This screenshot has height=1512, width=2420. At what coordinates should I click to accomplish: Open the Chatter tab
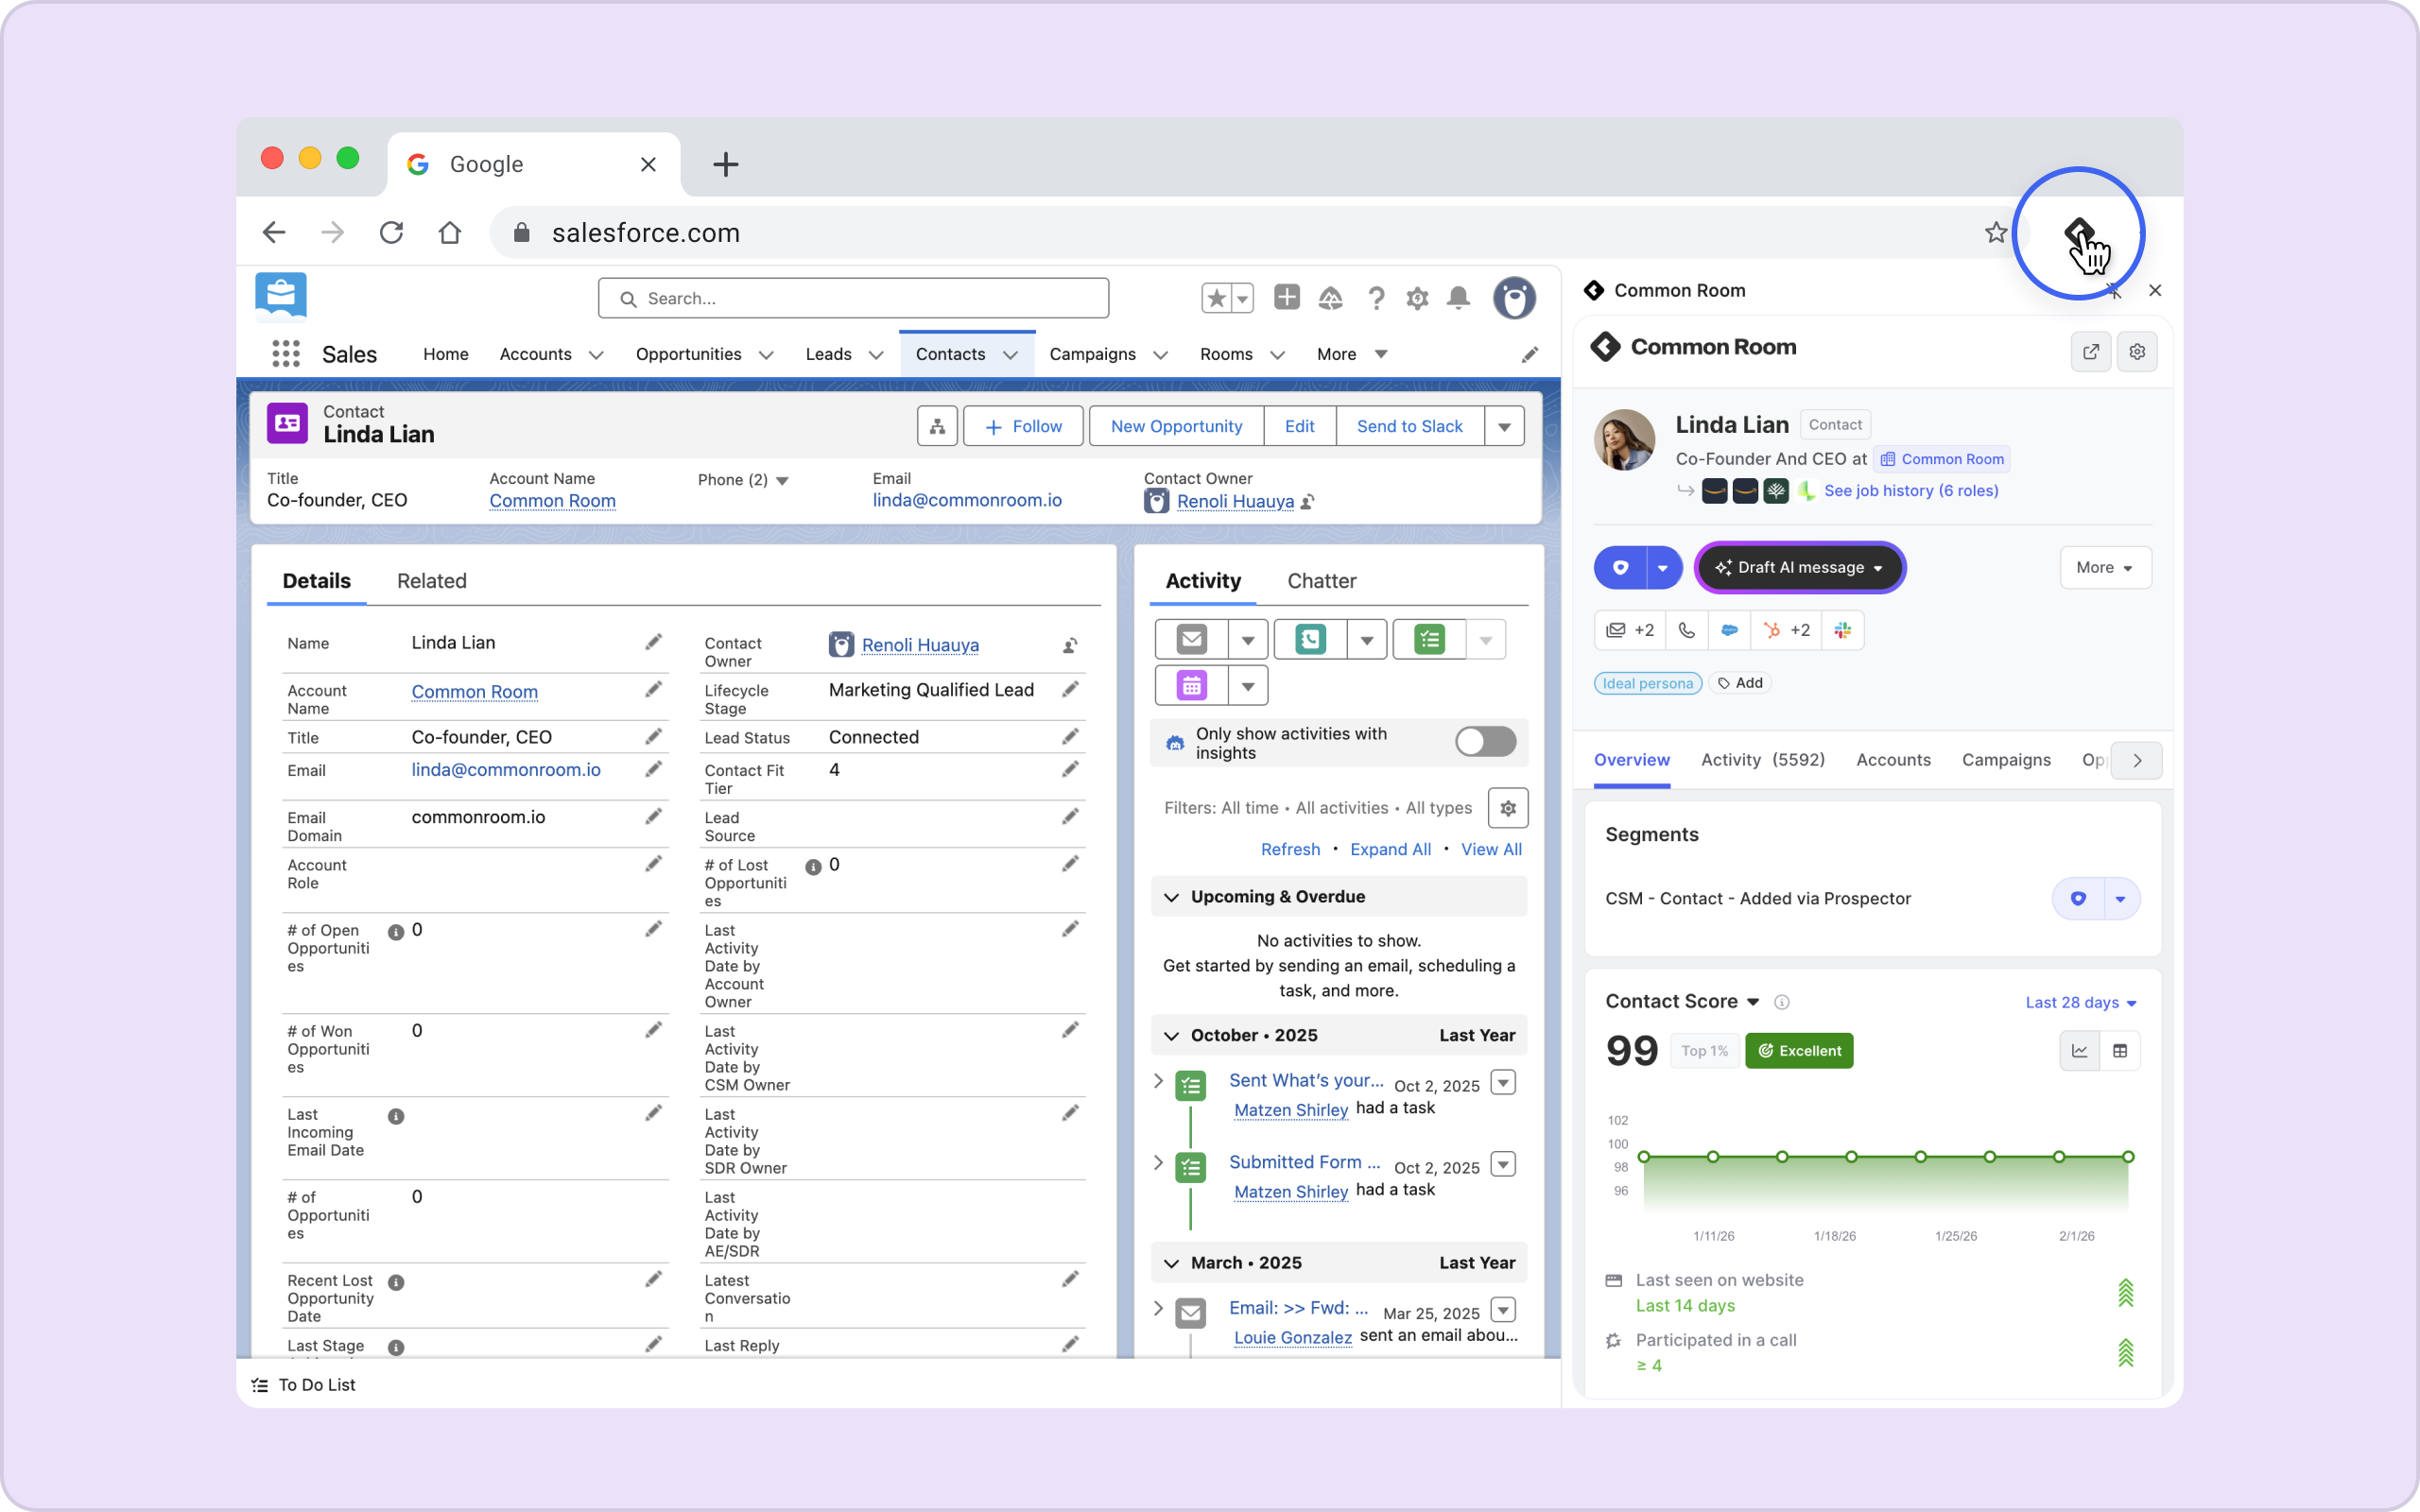point(1321,581)
